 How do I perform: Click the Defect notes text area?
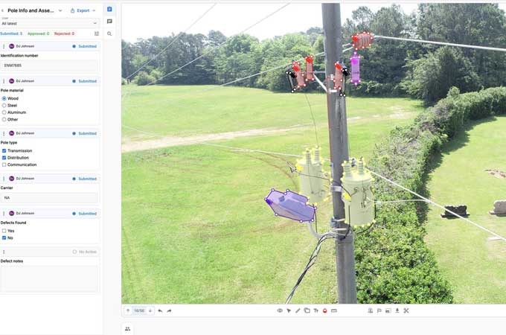coord(49,278)
